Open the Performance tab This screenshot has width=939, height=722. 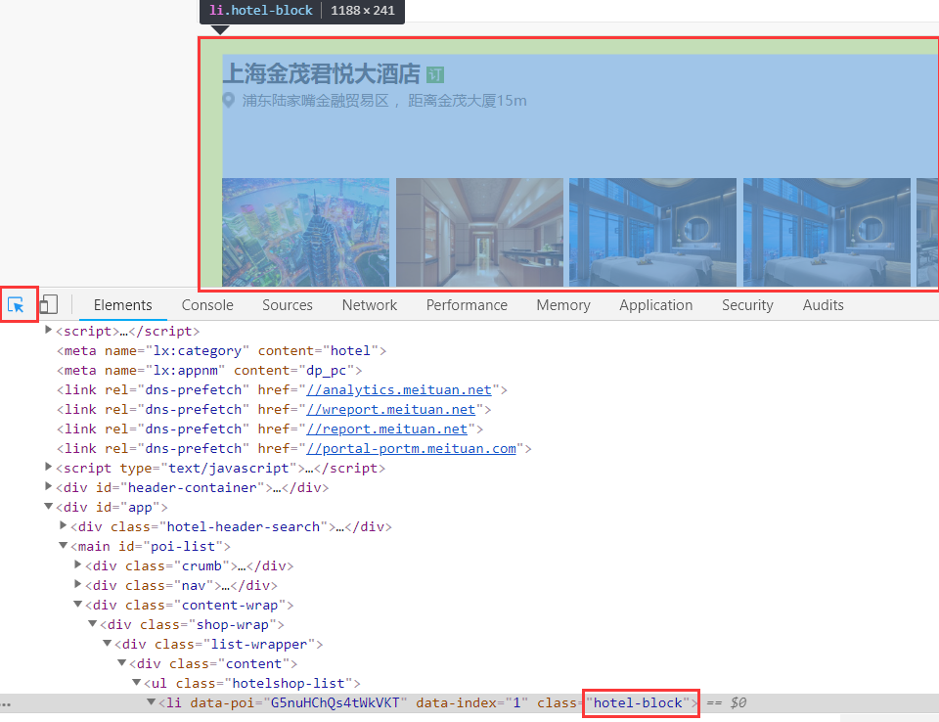click(x=467, y=305)
